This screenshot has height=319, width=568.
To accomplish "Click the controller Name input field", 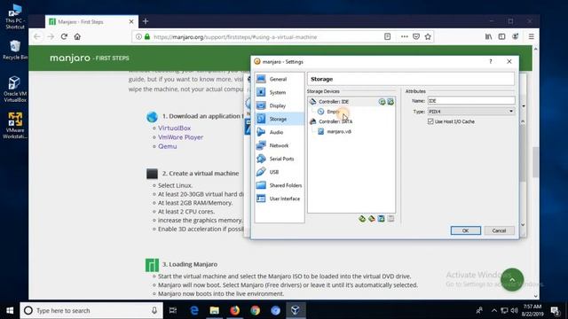I will (471, 101).
